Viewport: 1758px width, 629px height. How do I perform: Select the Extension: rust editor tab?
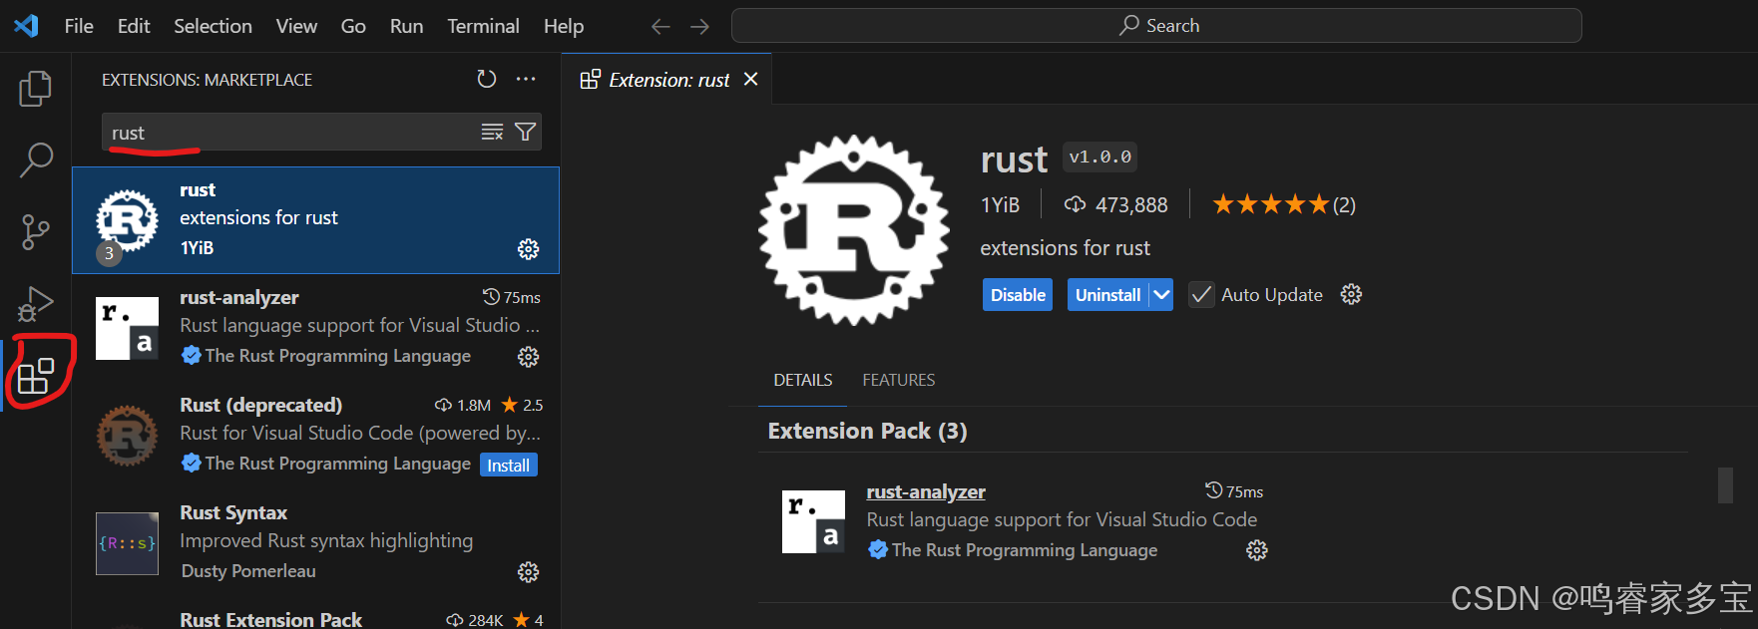[666, 80]
